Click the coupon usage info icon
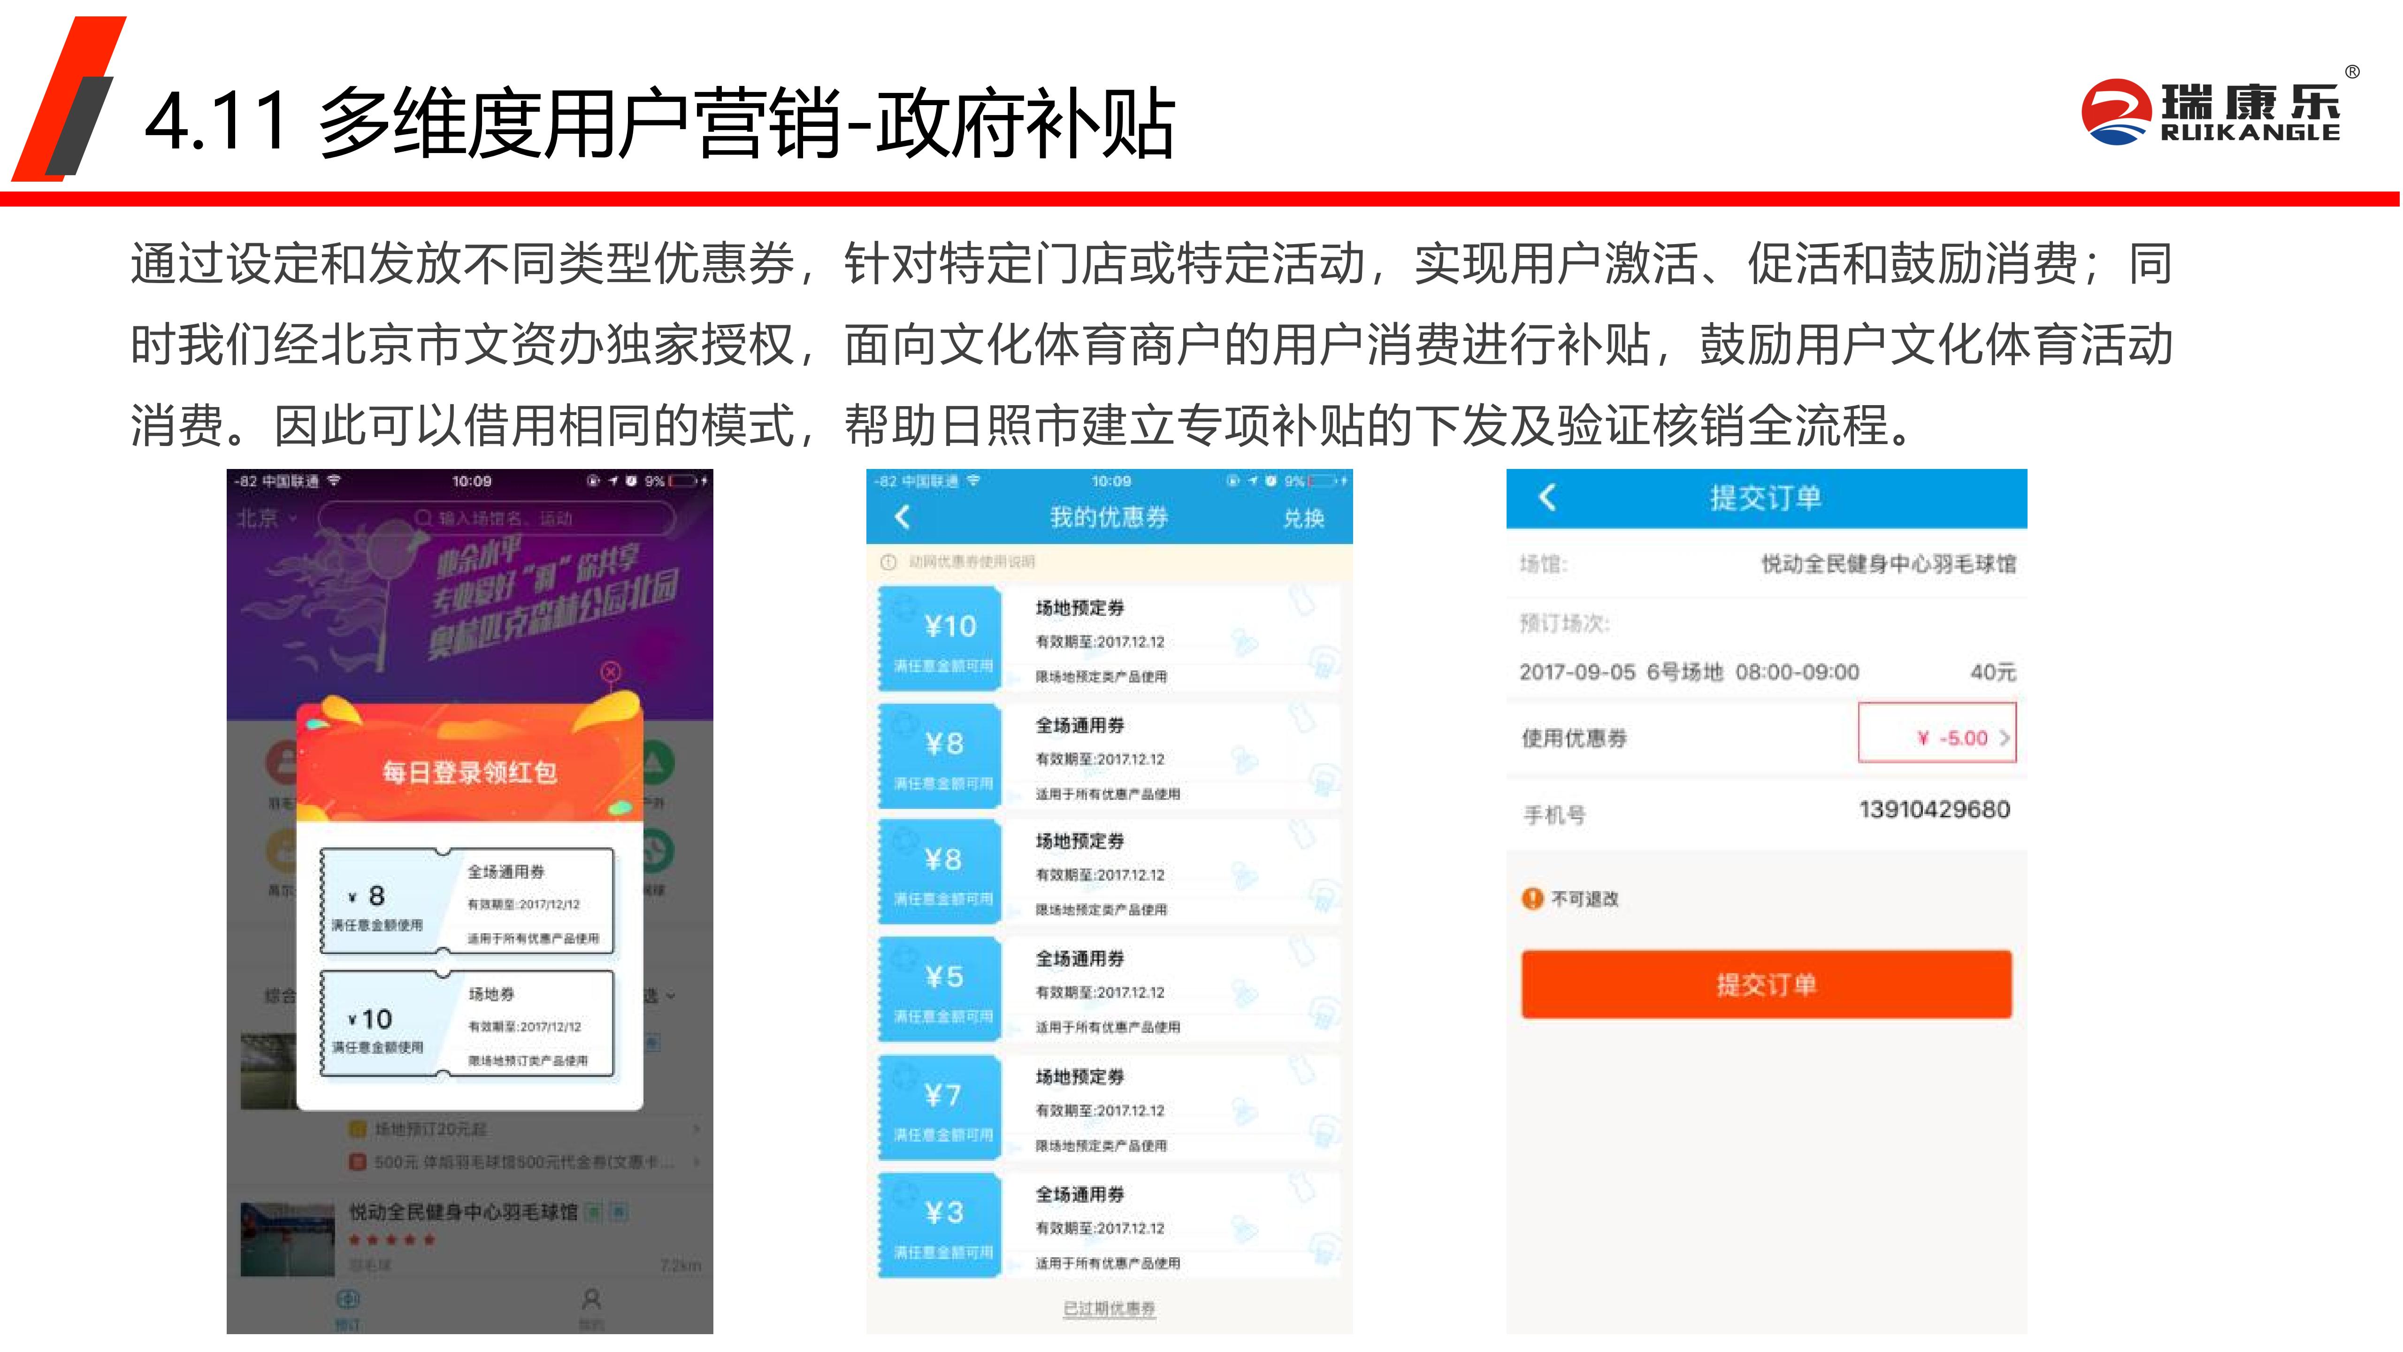The height and width of the screenshot is (1352, 2403). [x=889, y=562]
